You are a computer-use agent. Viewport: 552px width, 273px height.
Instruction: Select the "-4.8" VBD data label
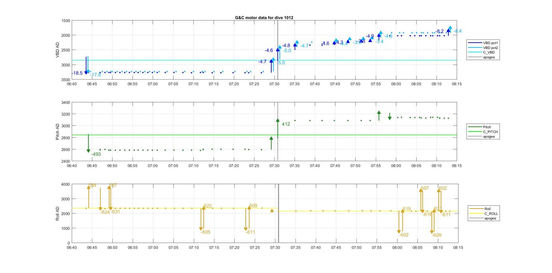[286, 46]
